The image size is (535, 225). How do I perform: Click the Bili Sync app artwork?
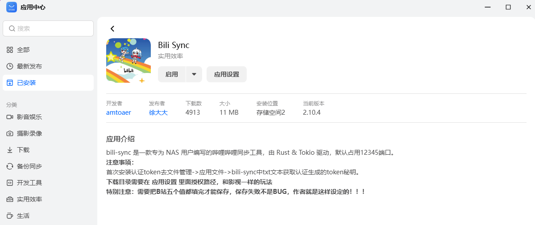[129, 60]
